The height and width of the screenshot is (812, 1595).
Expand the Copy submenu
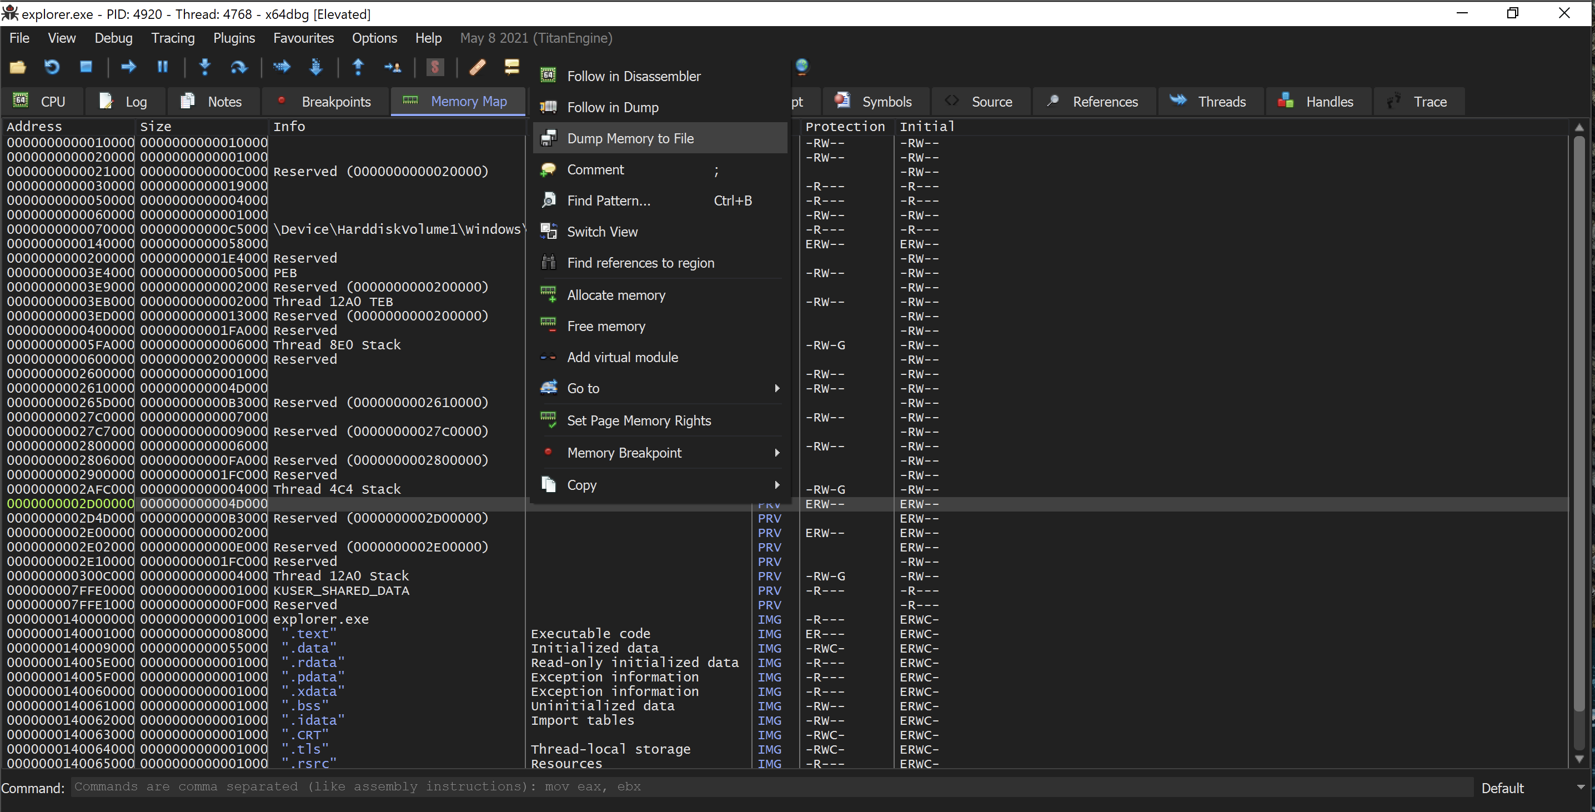(x=660, y=484)
